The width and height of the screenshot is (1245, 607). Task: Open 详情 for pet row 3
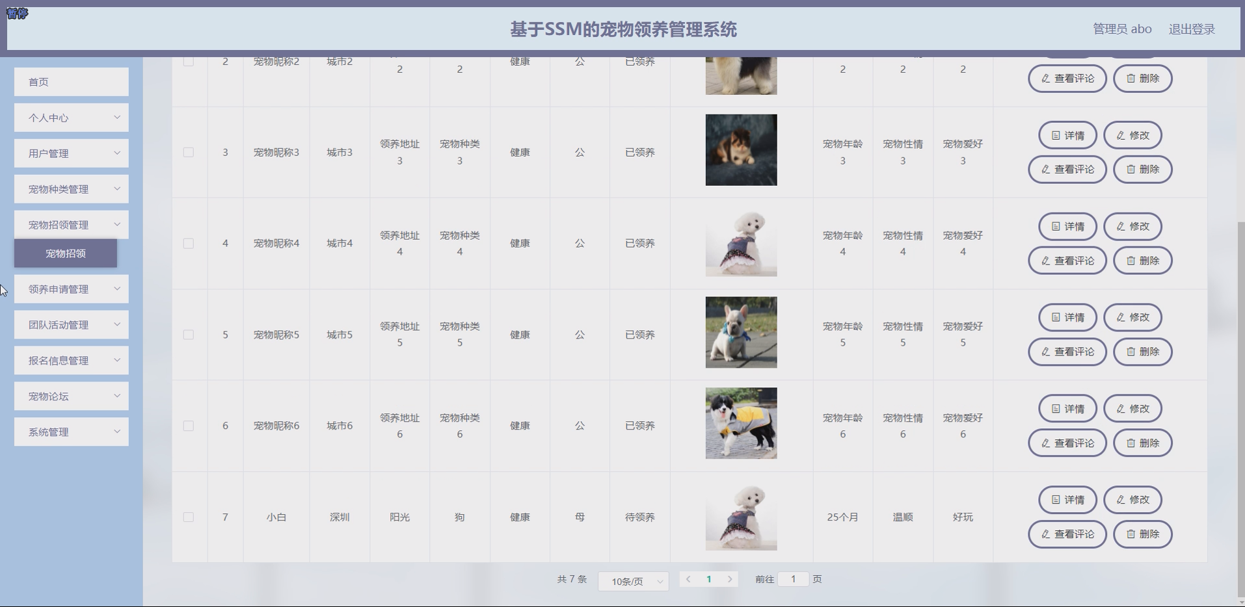(1067, 135)
